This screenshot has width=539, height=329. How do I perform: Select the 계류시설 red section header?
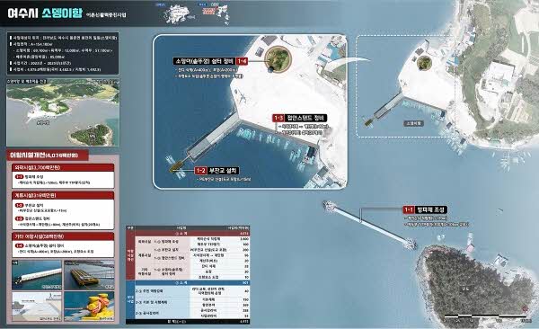[63, 195]
